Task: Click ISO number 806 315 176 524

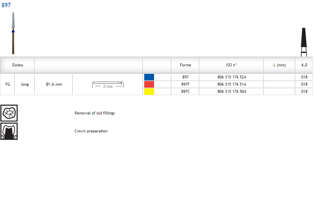Action: (x=231, y=77)
